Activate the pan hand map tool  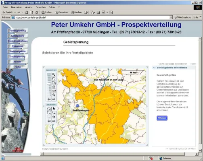coord(54,78)
